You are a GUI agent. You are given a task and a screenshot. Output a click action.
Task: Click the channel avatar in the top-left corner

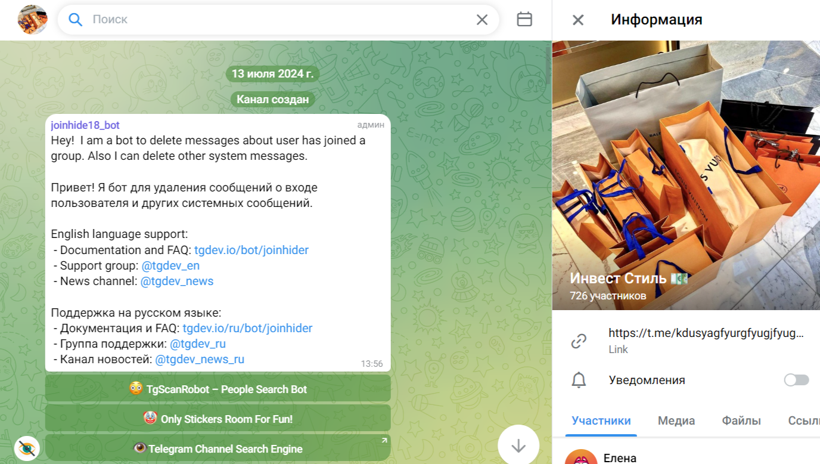pos(32,20)
